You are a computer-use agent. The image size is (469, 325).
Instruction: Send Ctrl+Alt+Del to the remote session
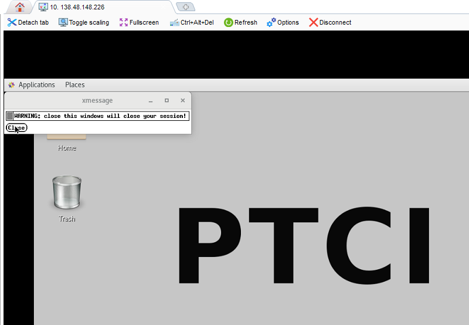(x=192, y=22)
